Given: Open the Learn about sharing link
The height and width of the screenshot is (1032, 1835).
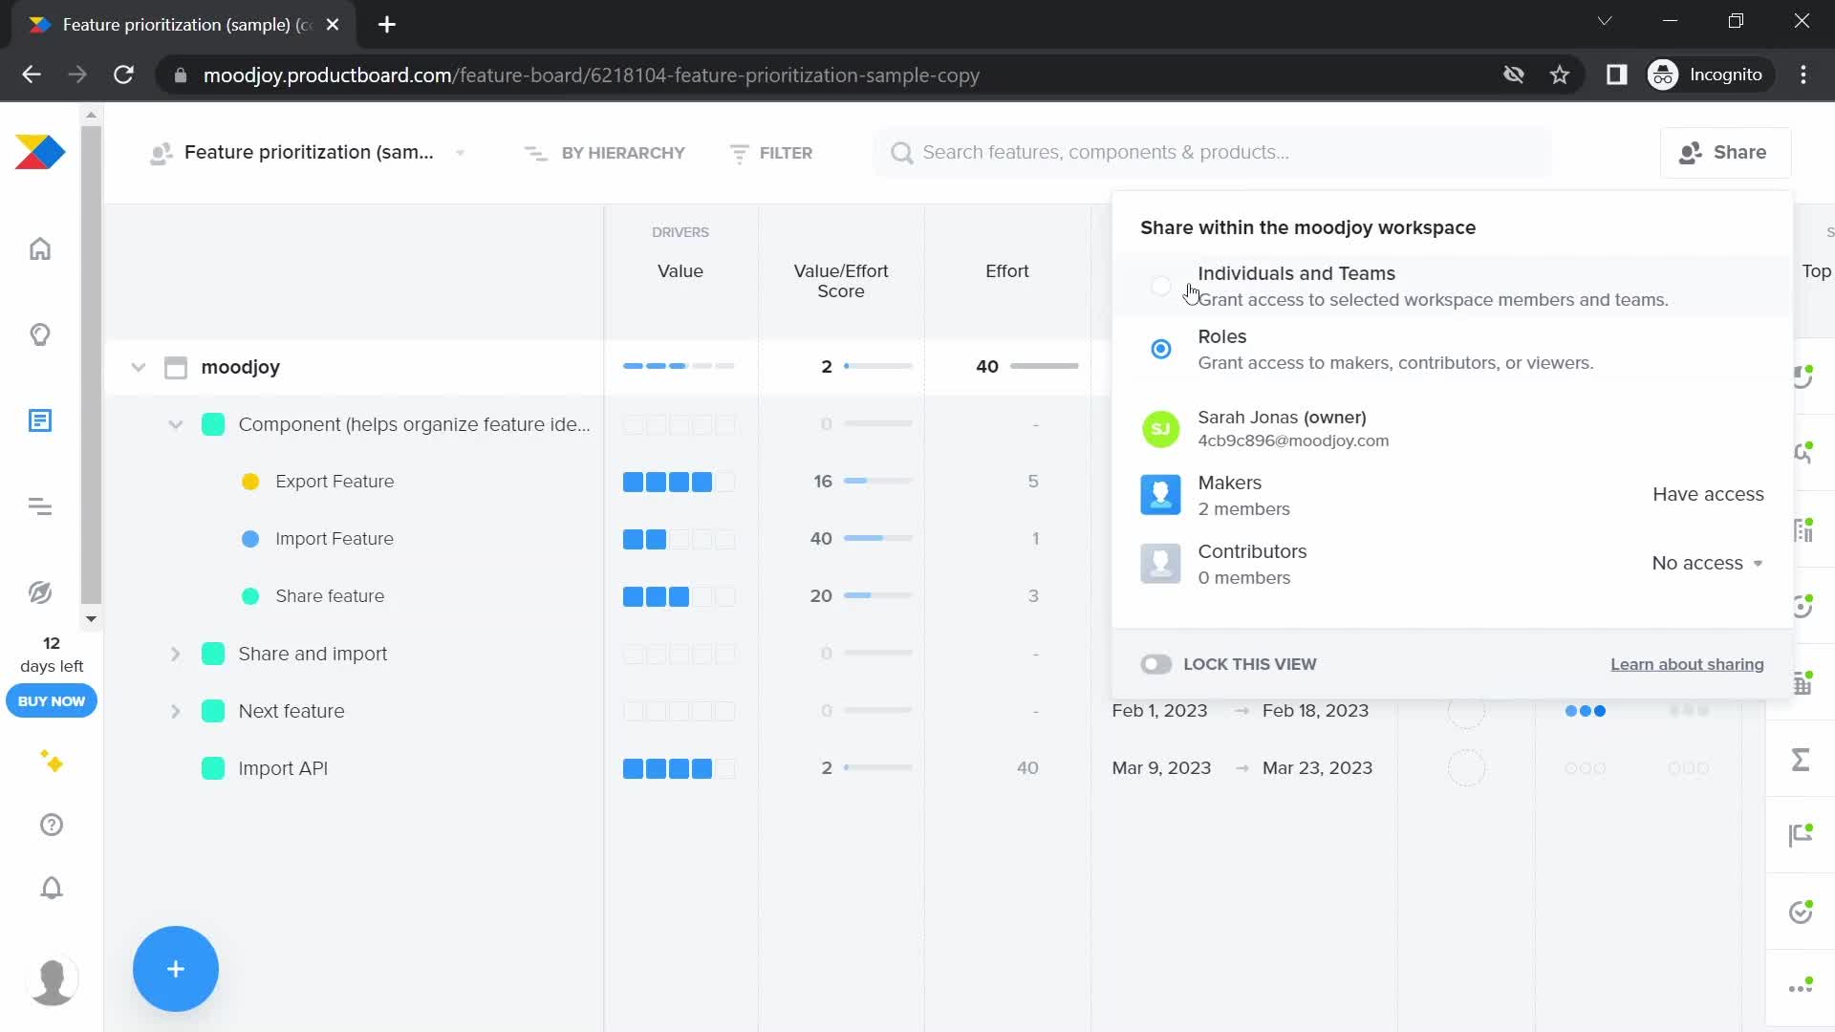Looking at the screenshot, I should click(1687, 664).
